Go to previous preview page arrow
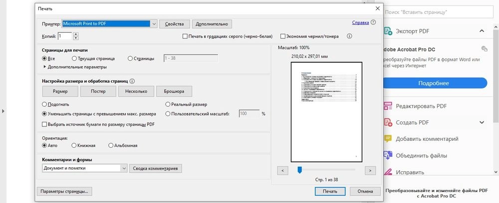499x203 pixels. 282,171
